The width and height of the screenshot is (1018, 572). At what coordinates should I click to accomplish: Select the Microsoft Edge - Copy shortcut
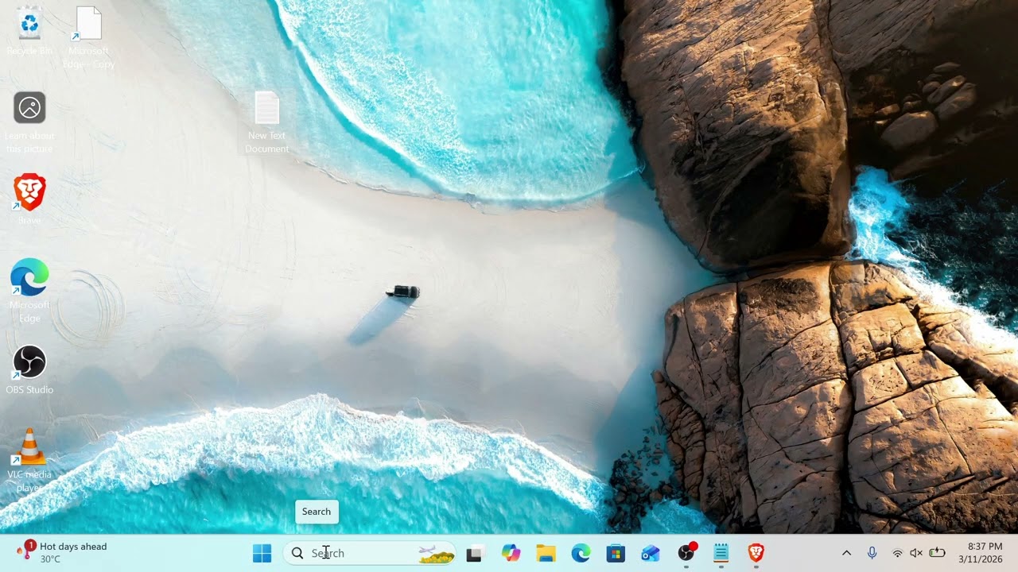89,37
